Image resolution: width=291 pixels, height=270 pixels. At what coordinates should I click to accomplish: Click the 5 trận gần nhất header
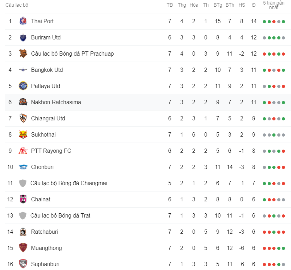[x=274, y=5]
